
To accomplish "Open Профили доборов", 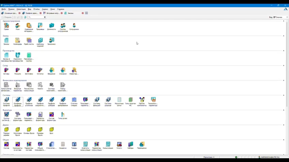I will tap(51, 102).
